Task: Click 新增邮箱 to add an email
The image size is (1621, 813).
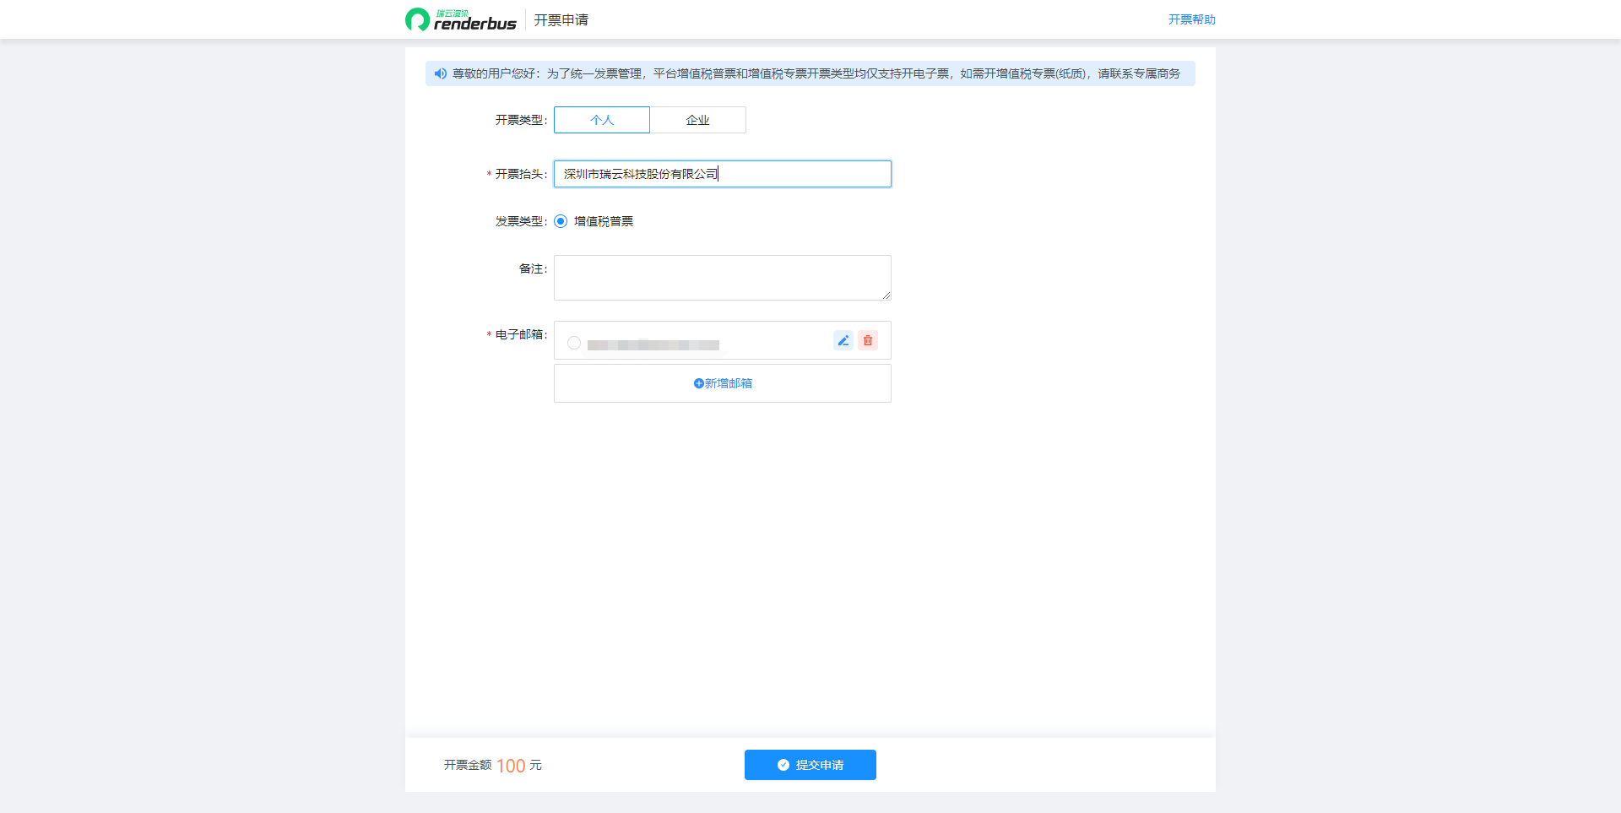Action: 723,383
